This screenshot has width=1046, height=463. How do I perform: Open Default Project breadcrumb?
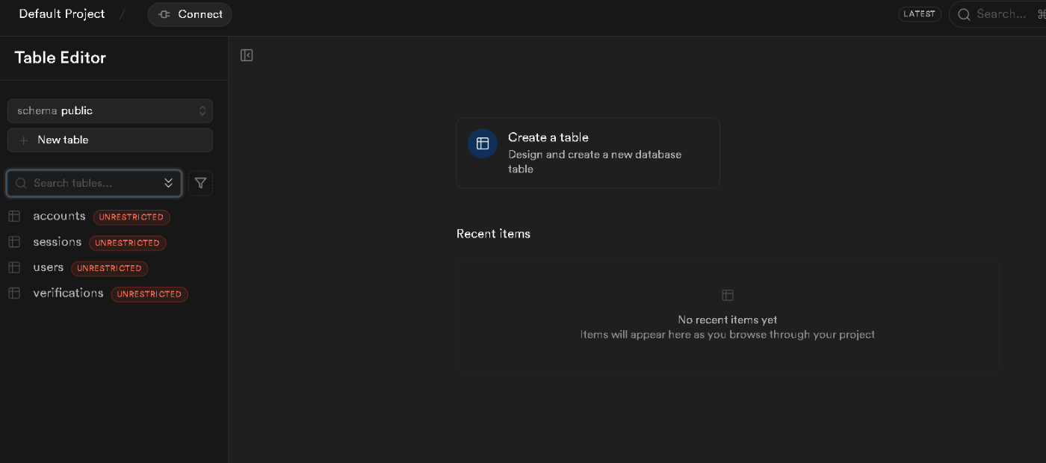click(x=62, y=14)
